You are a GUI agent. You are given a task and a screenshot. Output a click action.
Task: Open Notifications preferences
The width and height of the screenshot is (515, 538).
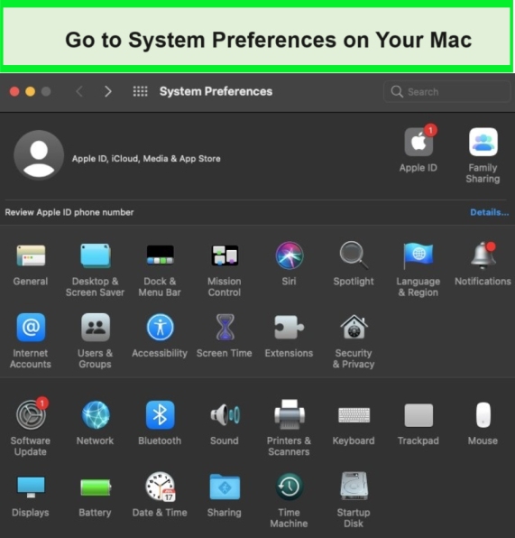pyautogui.click(x=483, y=255)
